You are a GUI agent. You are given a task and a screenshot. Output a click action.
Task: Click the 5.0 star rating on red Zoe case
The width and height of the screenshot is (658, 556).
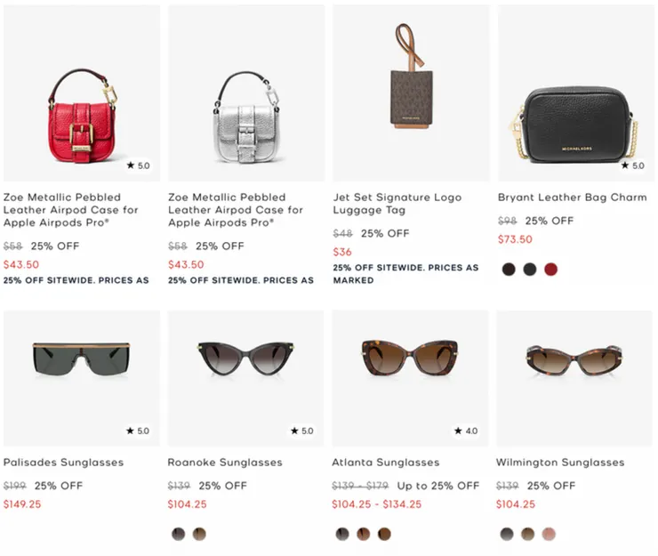click(138, 165)
